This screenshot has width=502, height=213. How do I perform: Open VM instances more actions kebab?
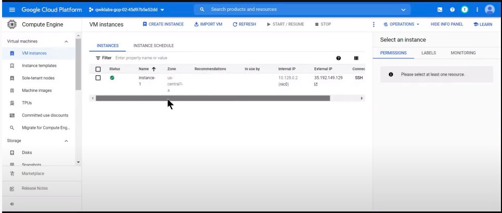(374, 24)
